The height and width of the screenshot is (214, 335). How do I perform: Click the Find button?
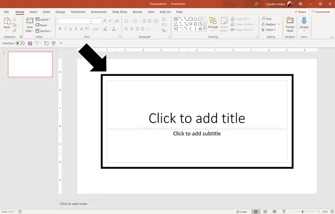[x=266, y=19]
